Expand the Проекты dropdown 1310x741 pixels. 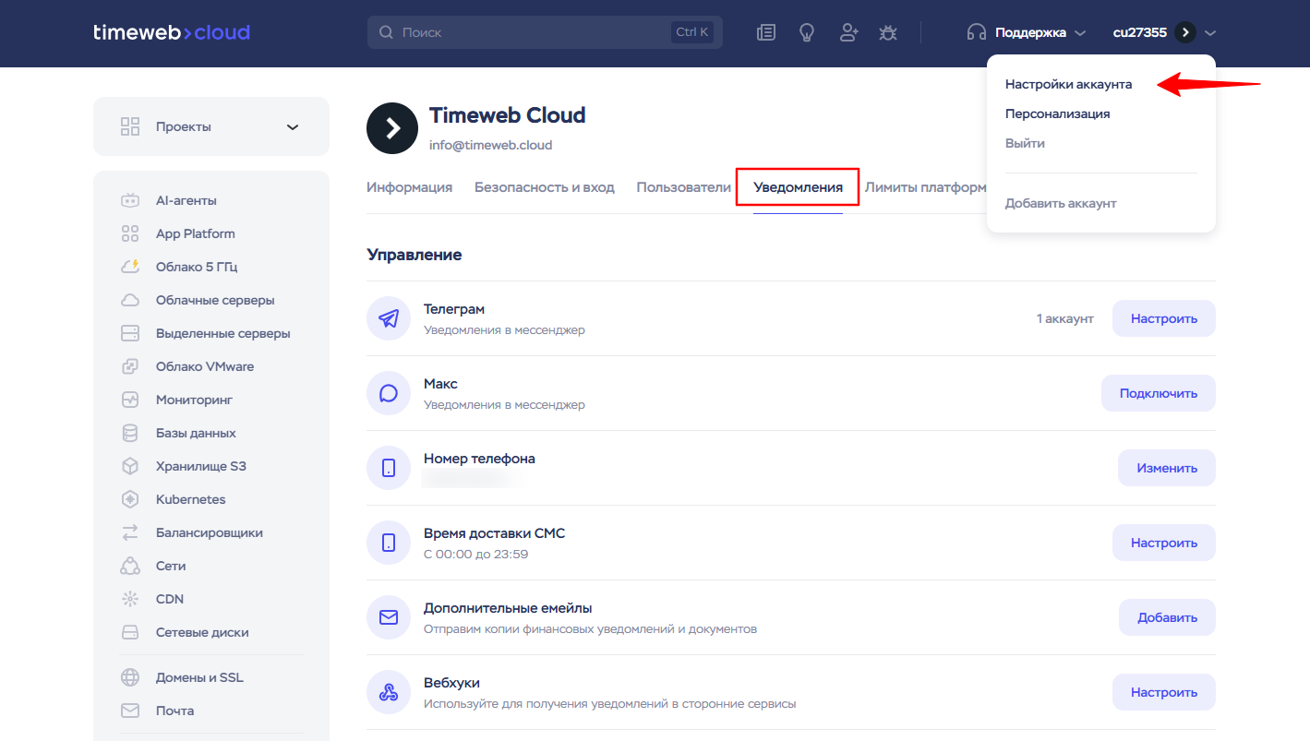(x=211, y=126)
